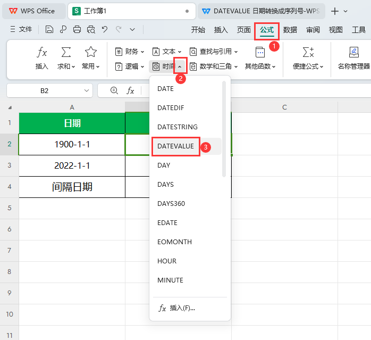Viewport: 371px width, 340px height.
Task: Open the 财务 functions dropdown
Action: coord(130,52)
